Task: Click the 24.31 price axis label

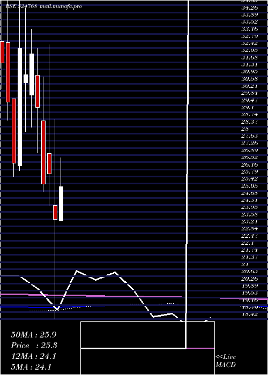Action: 250,200
